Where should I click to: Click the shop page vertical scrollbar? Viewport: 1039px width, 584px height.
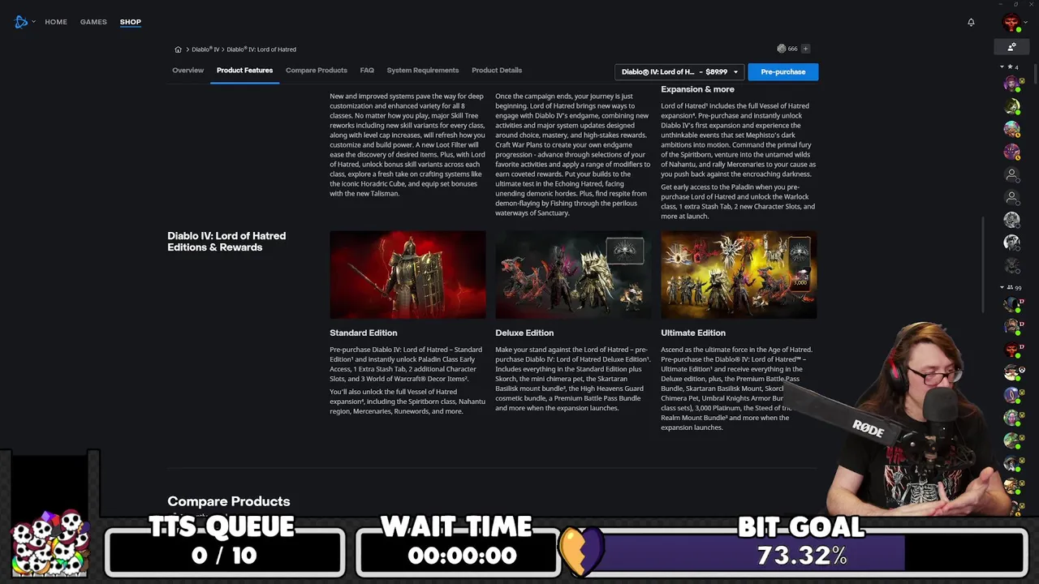(x=984, y=264)
